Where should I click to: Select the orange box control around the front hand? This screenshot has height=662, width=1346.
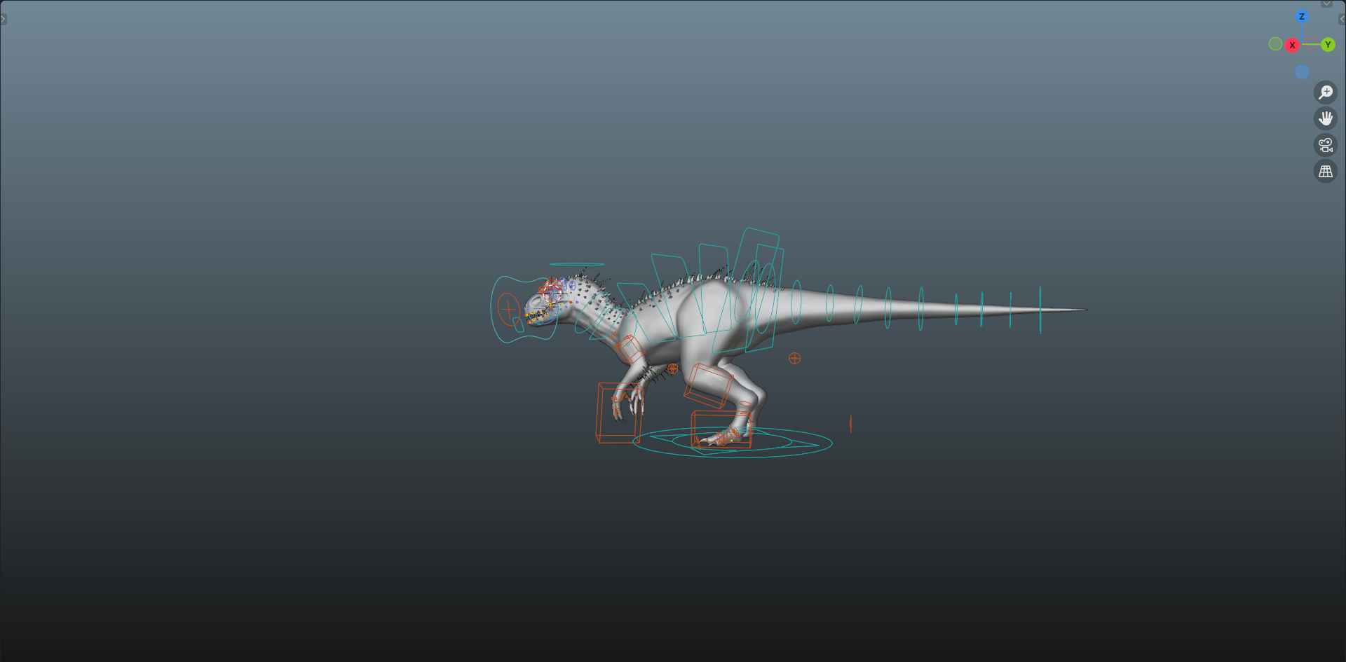click(x=618, y=413)
